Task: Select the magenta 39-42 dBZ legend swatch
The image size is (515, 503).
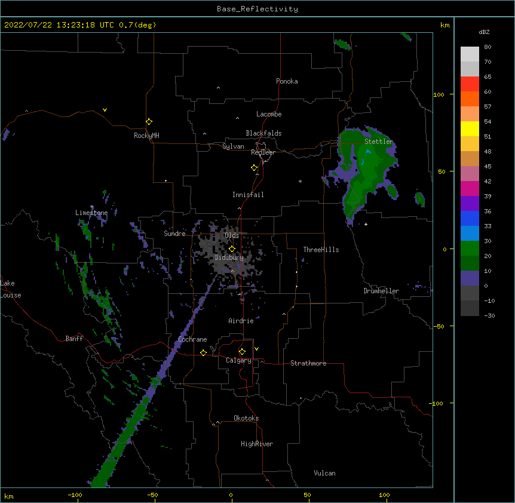Action: [x=470, y=188]
